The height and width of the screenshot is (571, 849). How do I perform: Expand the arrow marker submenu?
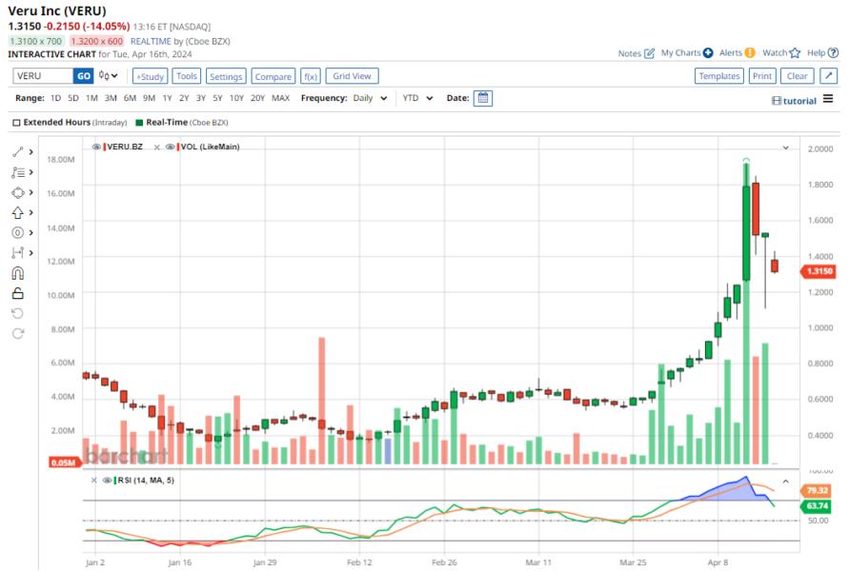pyautogui.click(x=30, y=212)
